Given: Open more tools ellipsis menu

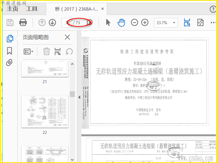Looking at the screenshot, I should [x=213, y=23].
